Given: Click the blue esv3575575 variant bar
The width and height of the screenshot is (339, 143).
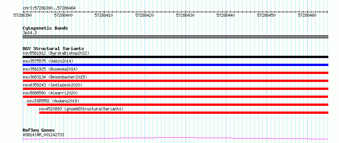Looking at the screenshot, I should pyautogui.click(x=175, y=65).
